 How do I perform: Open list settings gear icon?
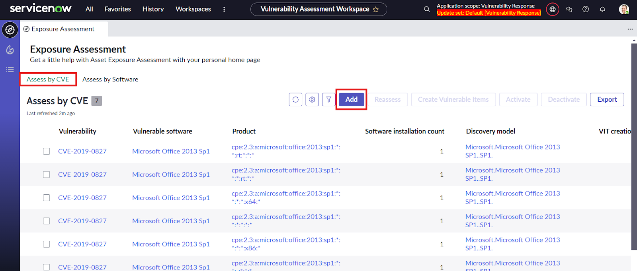pyautogui.click(x=312, y=99)
